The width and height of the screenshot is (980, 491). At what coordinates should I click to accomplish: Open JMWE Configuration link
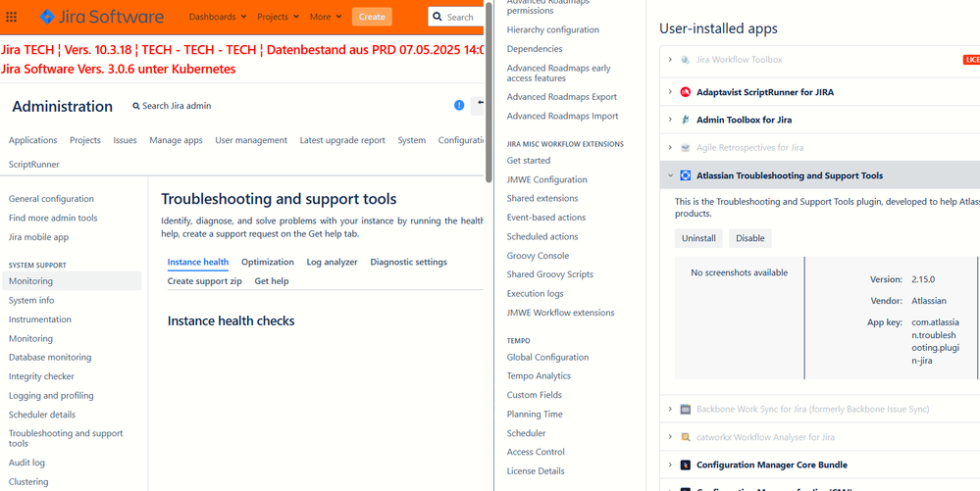[546, 179]
